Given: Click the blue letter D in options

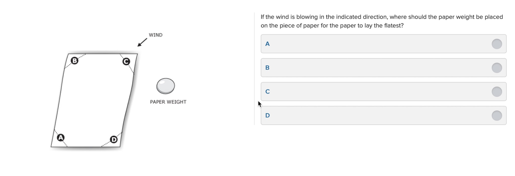Looking at the screenshot, I should click(x=268, y=116).
